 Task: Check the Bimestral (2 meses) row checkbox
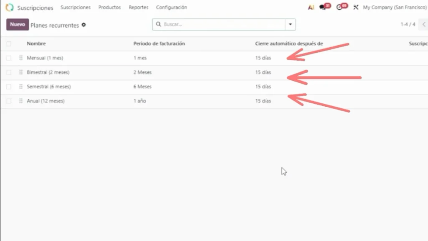click(x=9, y=72)
